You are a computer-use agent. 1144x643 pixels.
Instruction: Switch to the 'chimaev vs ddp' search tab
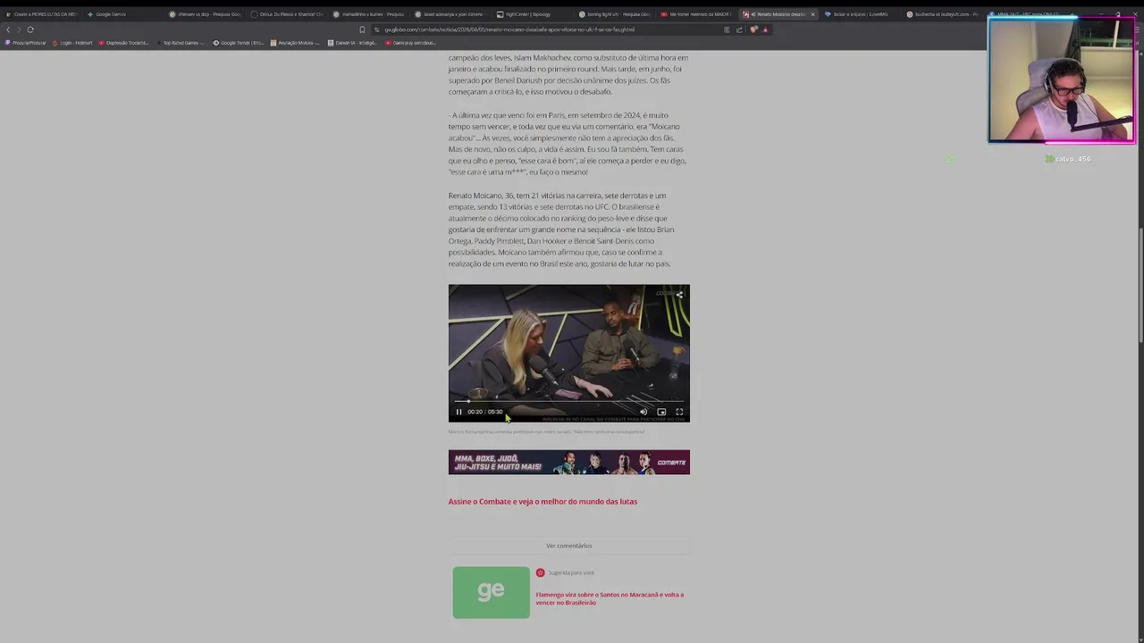tap(206, 14)
